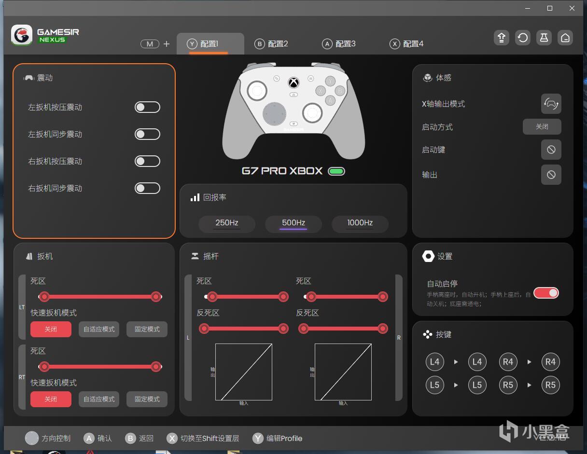Click left stick 反死区 slider left handle
The width and height of the screenshot is (587, 454).
204,329
